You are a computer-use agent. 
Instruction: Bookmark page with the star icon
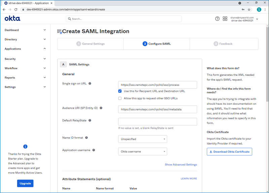coord(249,10)
